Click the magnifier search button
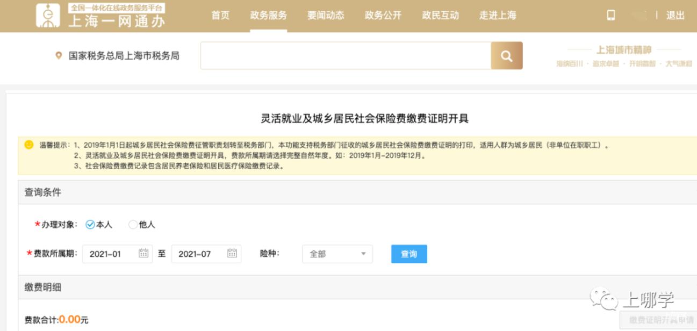Viewport: 697px width, 331px height. pos(506,55)
